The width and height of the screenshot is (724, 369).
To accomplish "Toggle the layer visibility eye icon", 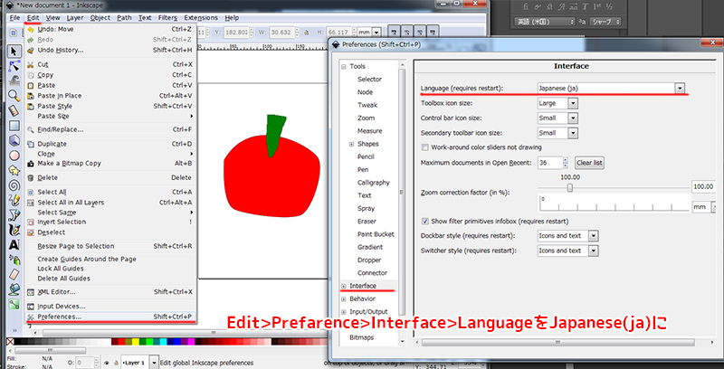I will [x=105, y=363].
